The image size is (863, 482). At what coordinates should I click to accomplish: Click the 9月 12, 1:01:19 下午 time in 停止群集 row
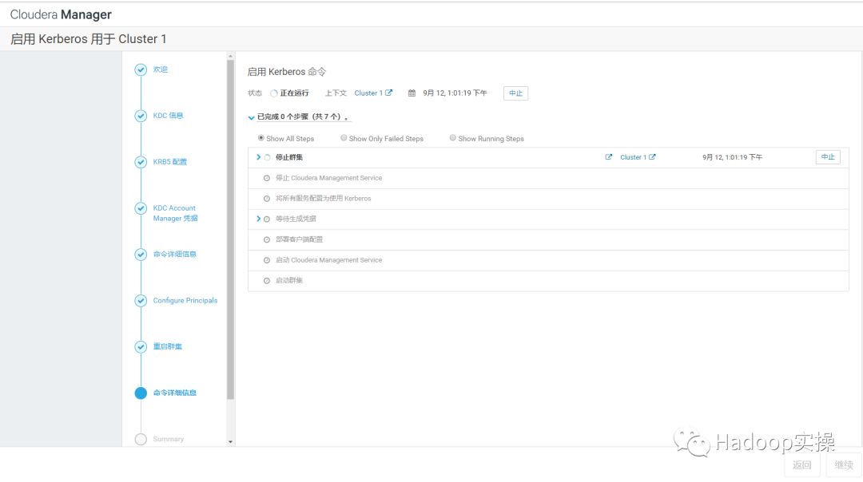click(732, 157)
